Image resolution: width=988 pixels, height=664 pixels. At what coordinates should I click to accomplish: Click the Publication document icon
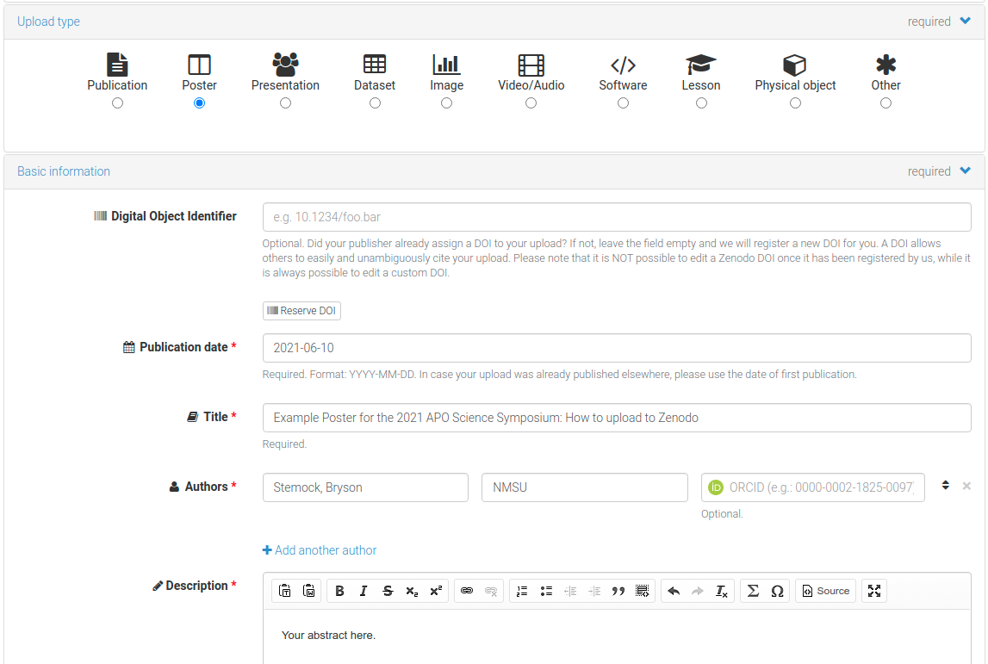tap(117, 65)
